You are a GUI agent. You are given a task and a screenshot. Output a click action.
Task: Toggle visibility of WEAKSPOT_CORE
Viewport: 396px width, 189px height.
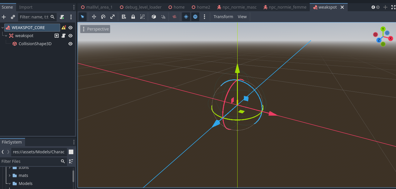[x=70, y=28]
